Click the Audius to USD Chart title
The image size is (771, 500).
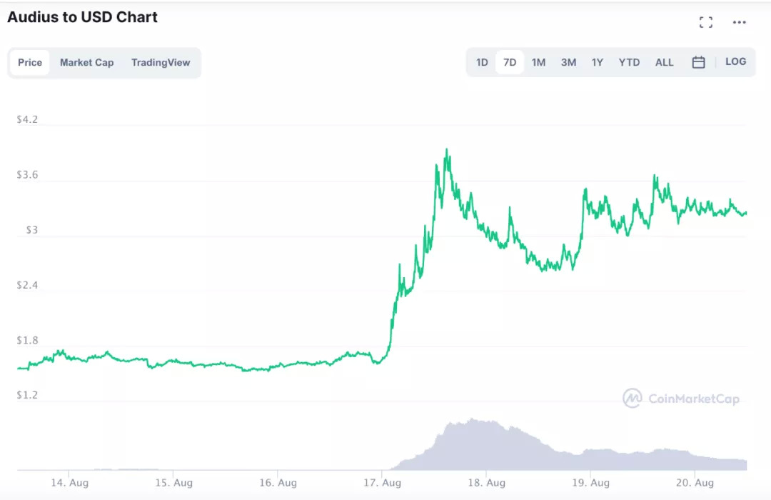click(82, 17)
